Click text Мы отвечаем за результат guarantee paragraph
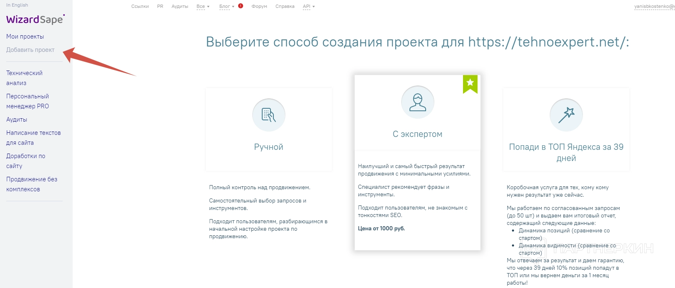The height and width of the screenshot is (288, 675). [565, 272]
